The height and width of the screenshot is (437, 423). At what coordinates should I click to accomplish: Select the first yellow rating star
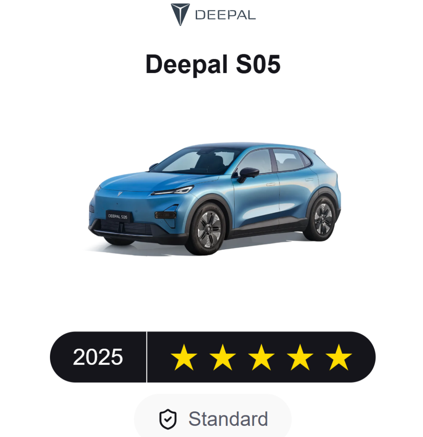pyautogui.click(x=184, y=357)
